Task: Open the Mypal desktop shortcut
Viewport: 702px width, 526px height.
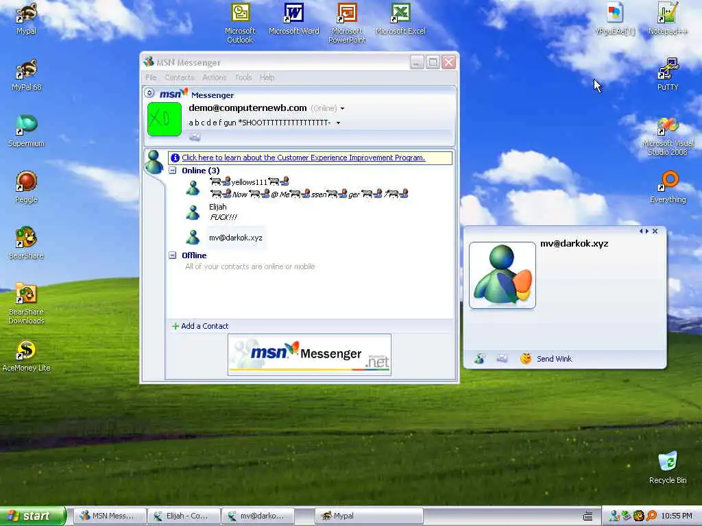Action: coord(27,18)
